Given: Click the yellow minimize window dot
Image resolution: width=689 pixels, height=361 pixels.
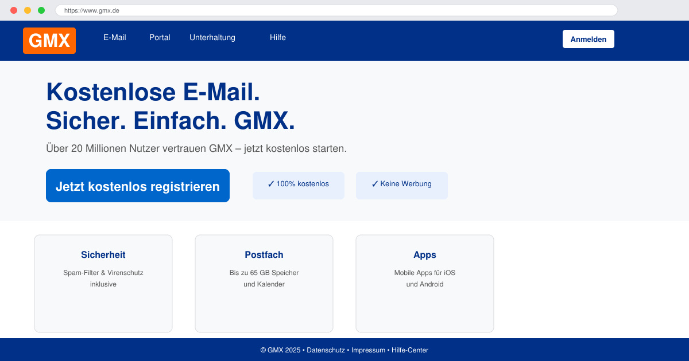Looking at the screenshot, I should [28, 10].
